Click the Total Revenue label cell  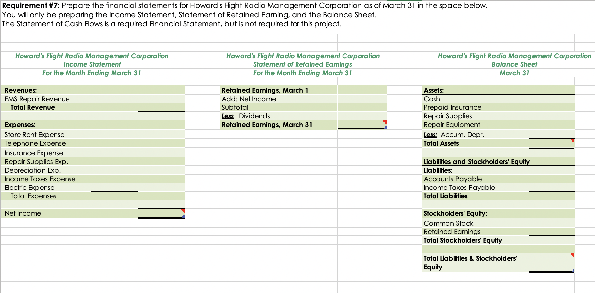point(46,107)
